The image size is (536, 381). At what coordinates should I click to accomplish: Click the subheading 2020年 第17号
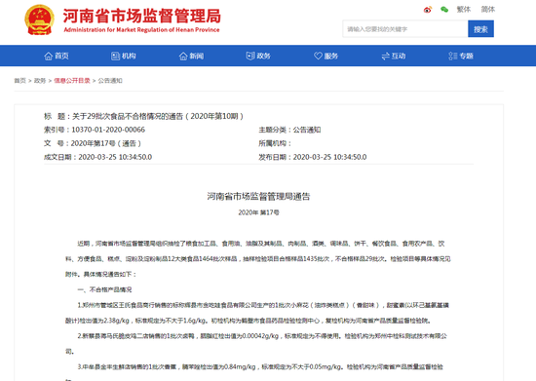259,212
